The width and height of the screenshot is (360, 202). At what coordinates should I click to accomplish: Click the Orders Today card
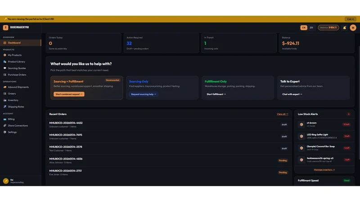click(x=84, y=43)
